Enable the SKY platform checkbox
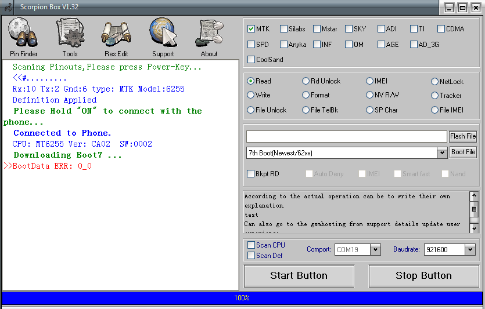 (x=349, y=29)
